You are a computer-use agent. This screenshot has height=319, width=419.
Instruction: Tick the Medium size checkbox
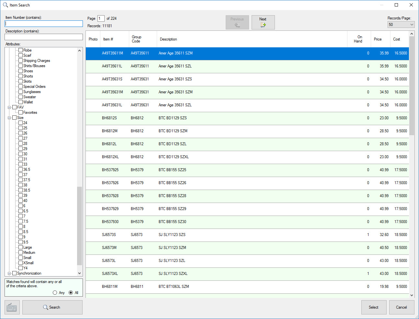(x=20, y=253)
